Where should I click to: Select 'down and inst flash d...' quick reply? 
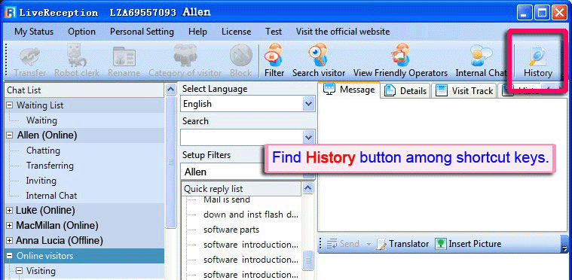[251, 215]
